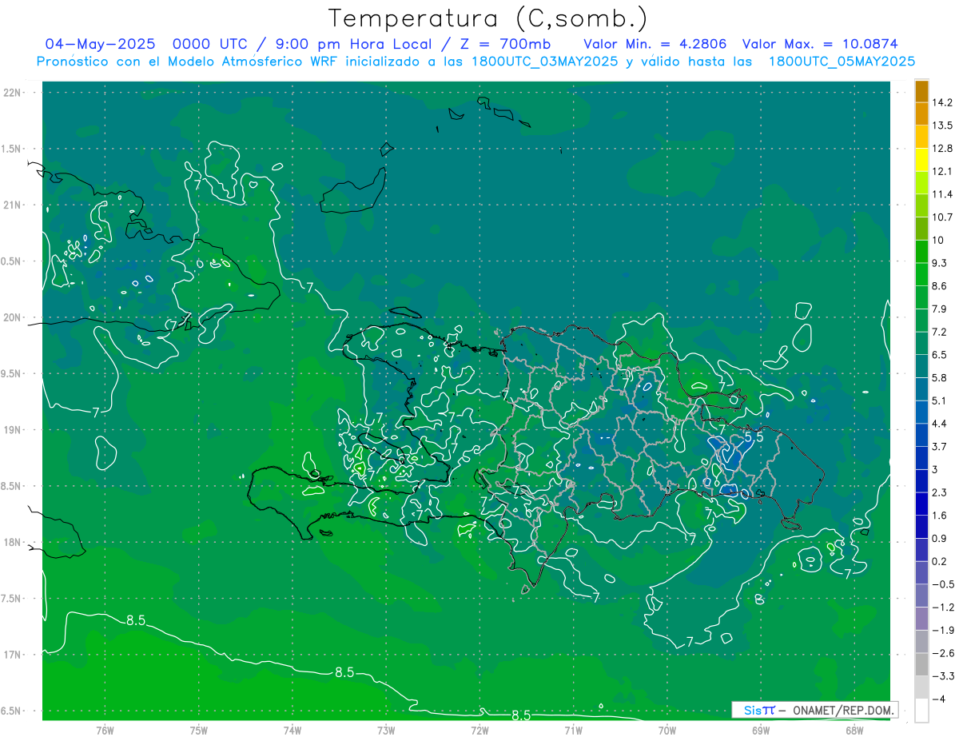Click the legend value "14.2"

pyautogui.click(x=944, y=102)
